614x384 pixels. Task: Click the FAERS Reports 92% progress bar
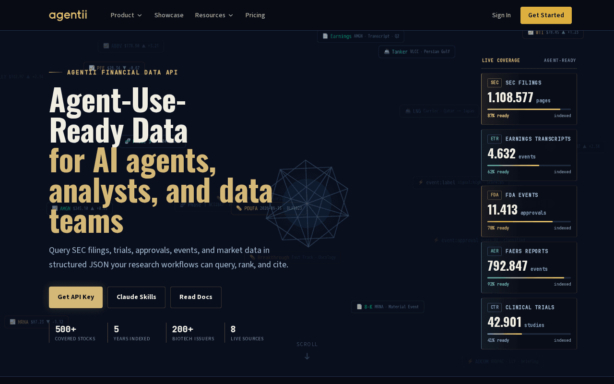pyautogui.click(x=529, y=278)
